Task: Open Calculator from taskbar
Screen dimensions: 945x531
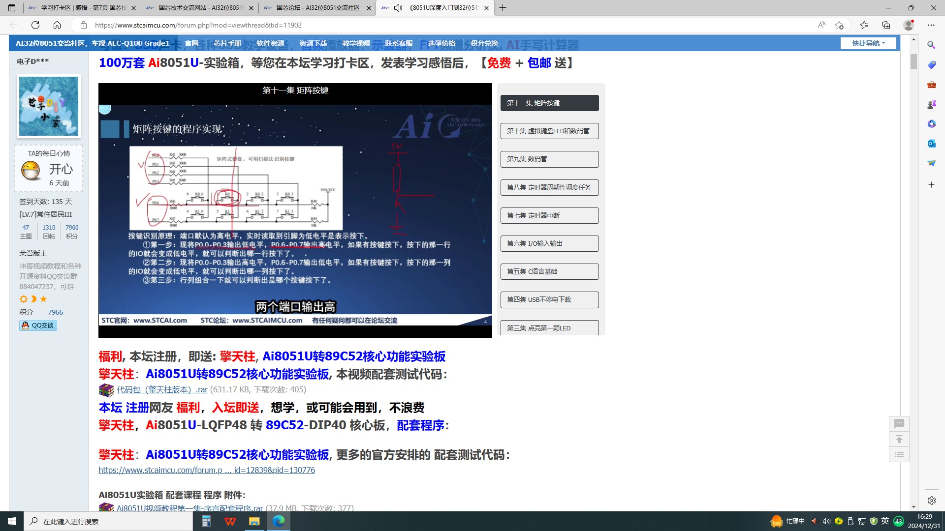Action: click(206, 521)
